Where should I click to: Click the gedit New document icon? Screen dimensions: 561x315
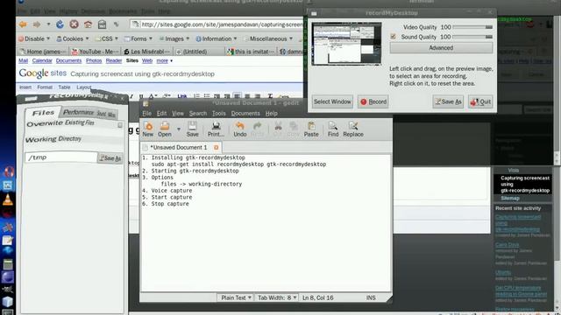(148, 126)
